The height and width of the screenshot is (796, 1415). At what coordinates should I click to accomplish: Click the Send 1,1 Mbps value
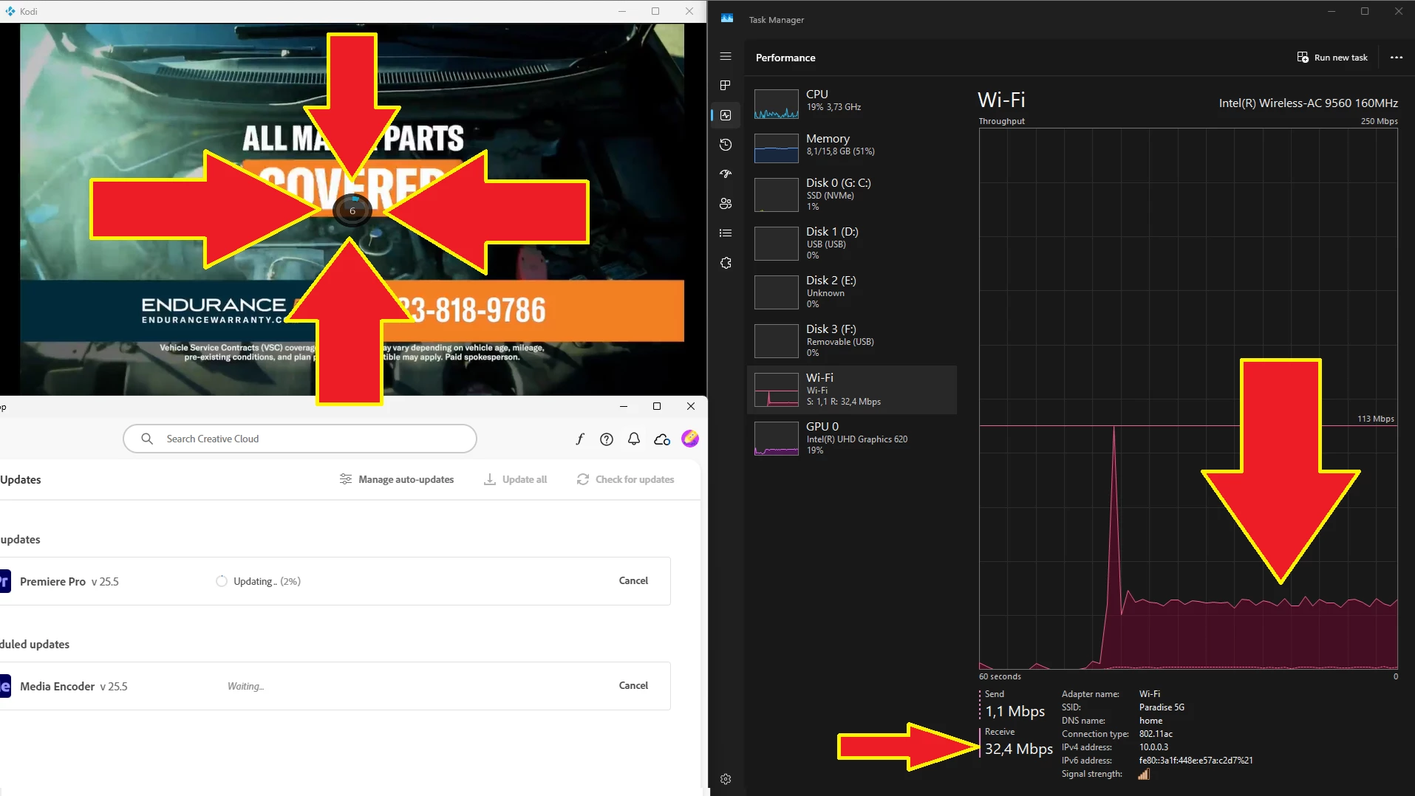coord(1015,711)
